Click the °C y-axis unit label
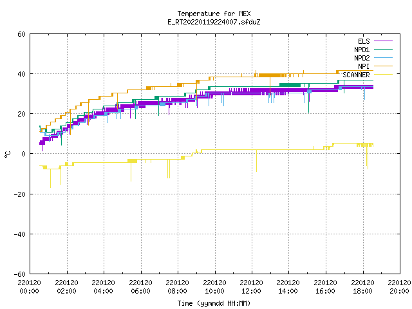This screenshot has height=309, width=412. point(8,154)
